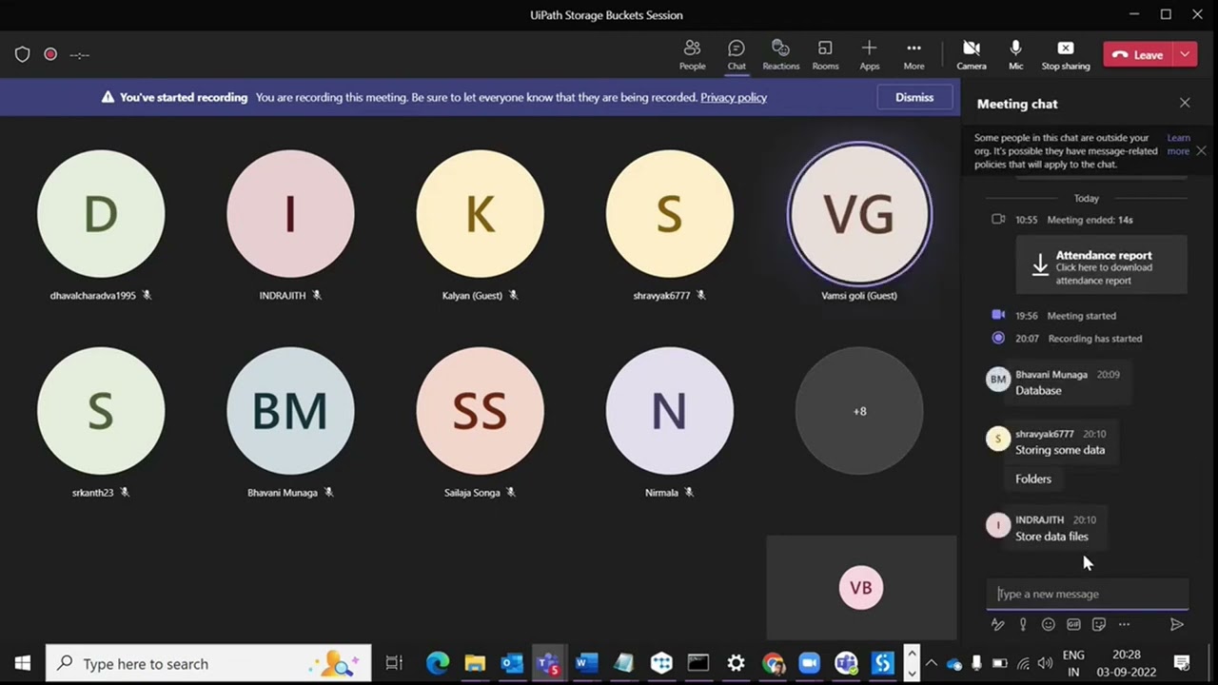
Task: Click the VB self-view tile
Action: click(x=861, y=588)
